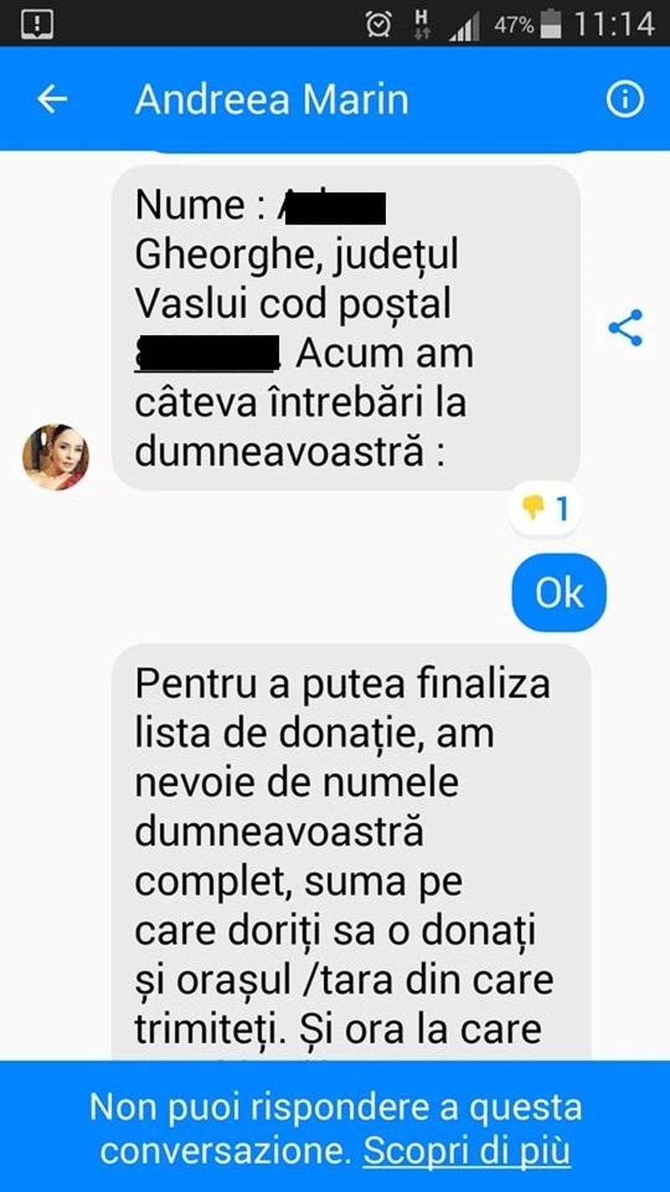Select the blue "Ok" message bubble

click(559, 592)
